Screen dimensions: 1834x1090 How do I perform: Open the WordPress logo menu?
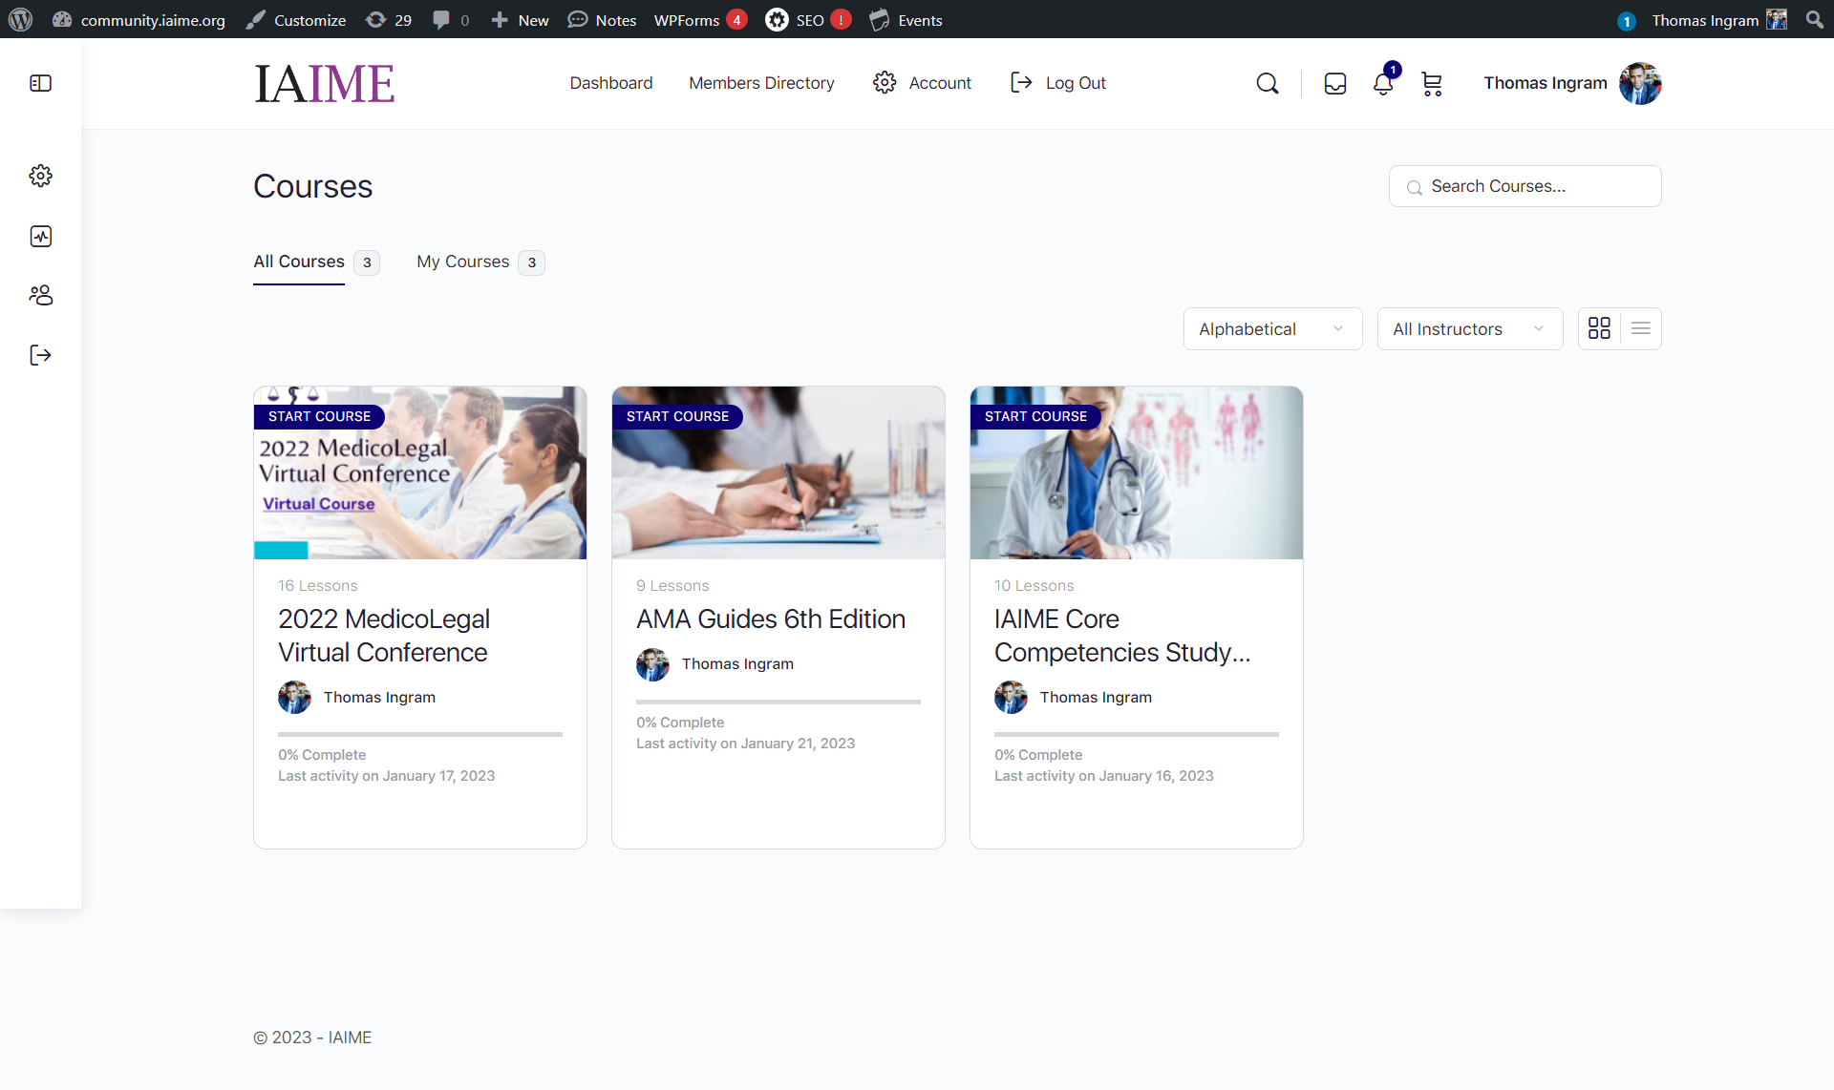[20, 19]
